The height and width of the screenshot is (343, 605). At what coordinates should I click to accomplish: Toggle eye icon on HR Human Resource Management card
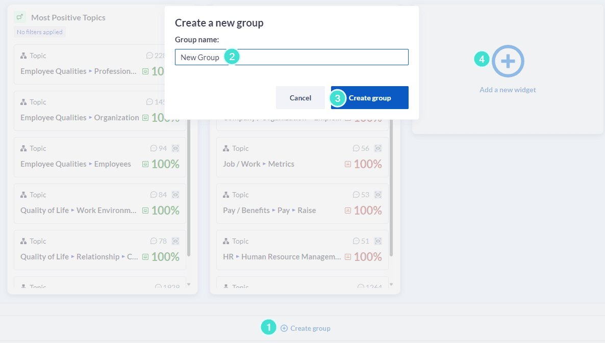(378, 241)
